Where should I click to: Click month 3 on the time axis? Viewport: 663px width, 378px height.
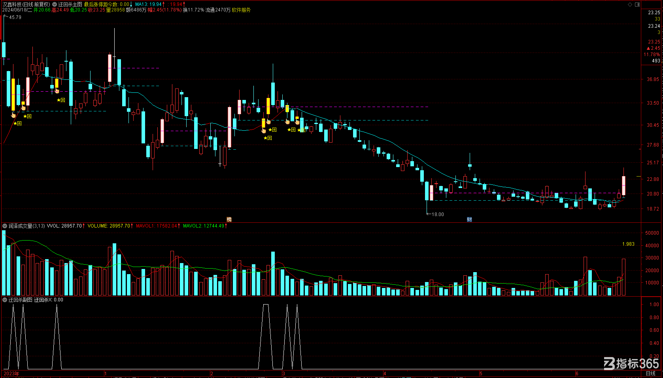[x=283, y=373]
